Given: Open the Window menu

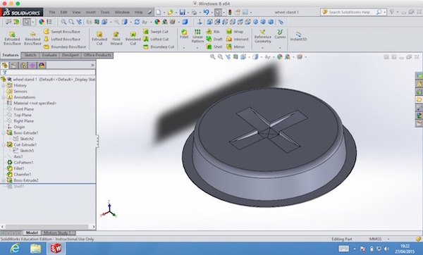Looking at the screenshot, I should [122, 12].
